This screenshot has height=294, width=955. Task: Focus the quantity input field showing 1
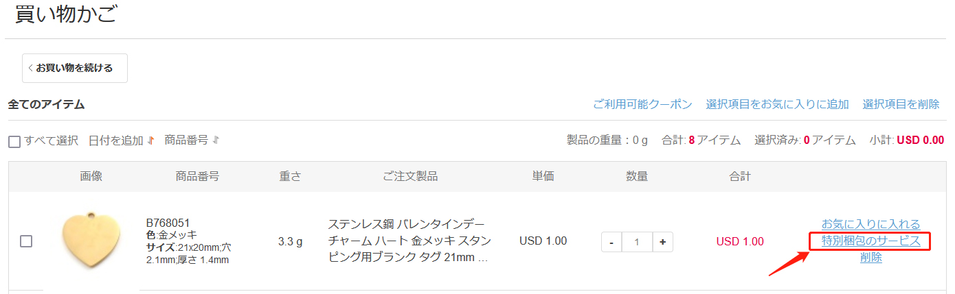click(637, 242)
